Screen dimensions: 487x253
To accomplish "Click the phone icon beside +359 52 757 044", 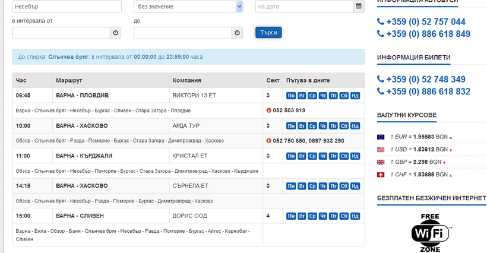I will point(381,22).
